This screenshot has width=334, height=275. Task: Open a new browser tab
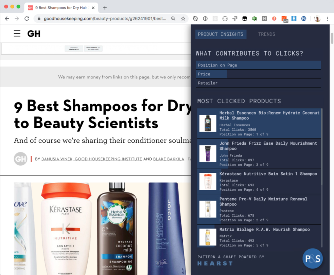105,8
